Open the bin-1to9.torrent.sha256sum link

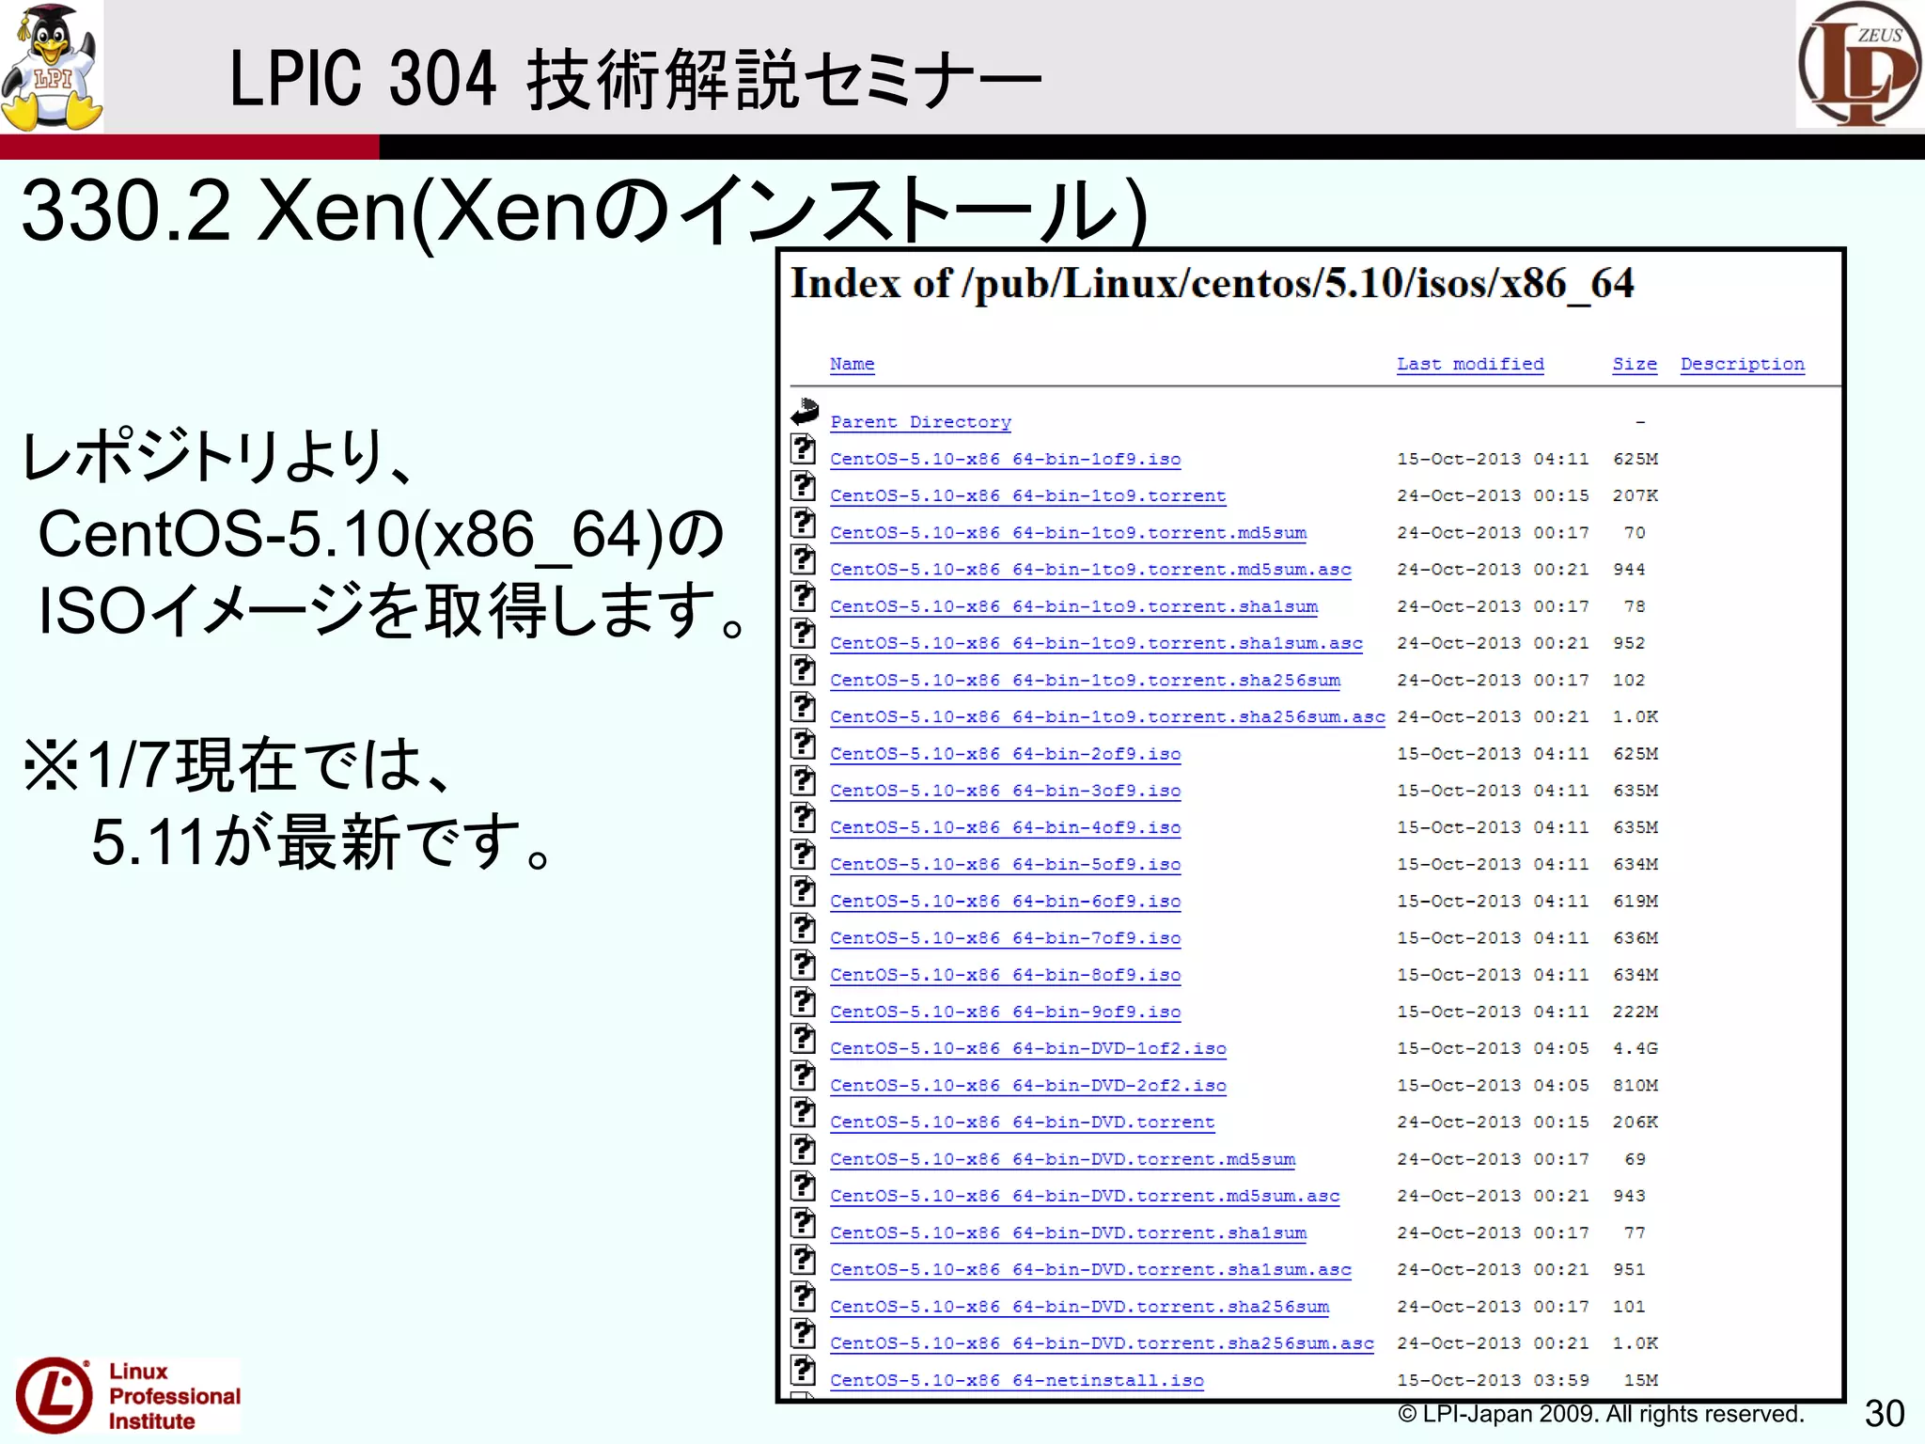point(1085,680)
